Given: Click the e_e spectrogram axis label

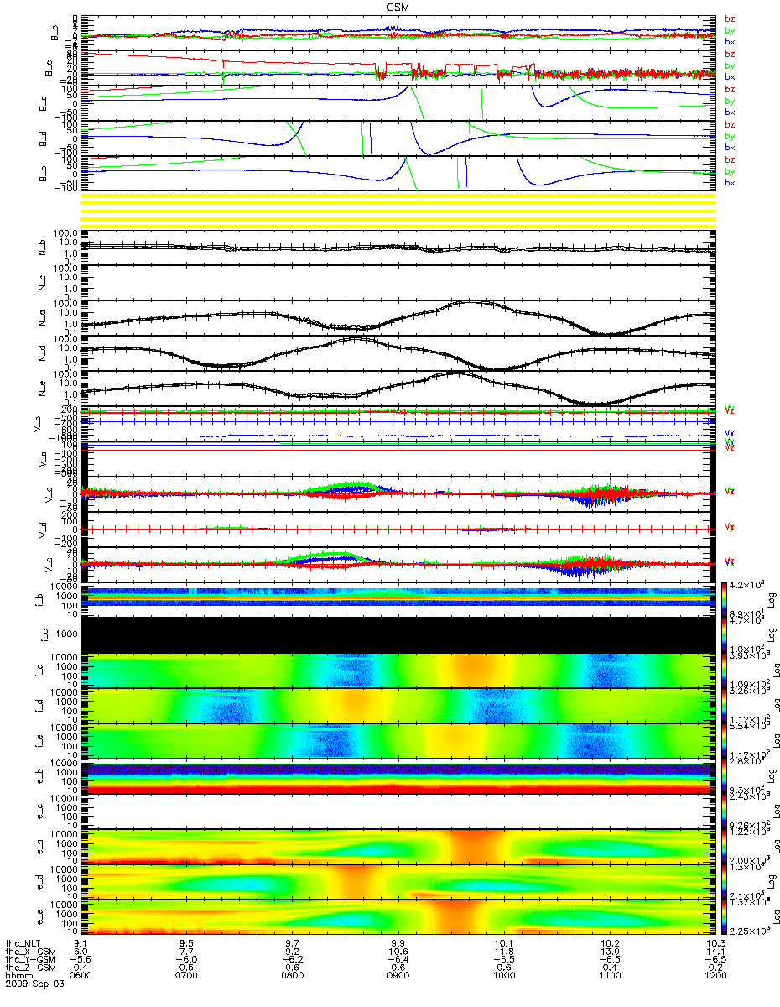Looking at the screenshot, I should click(x=39, y=917).
